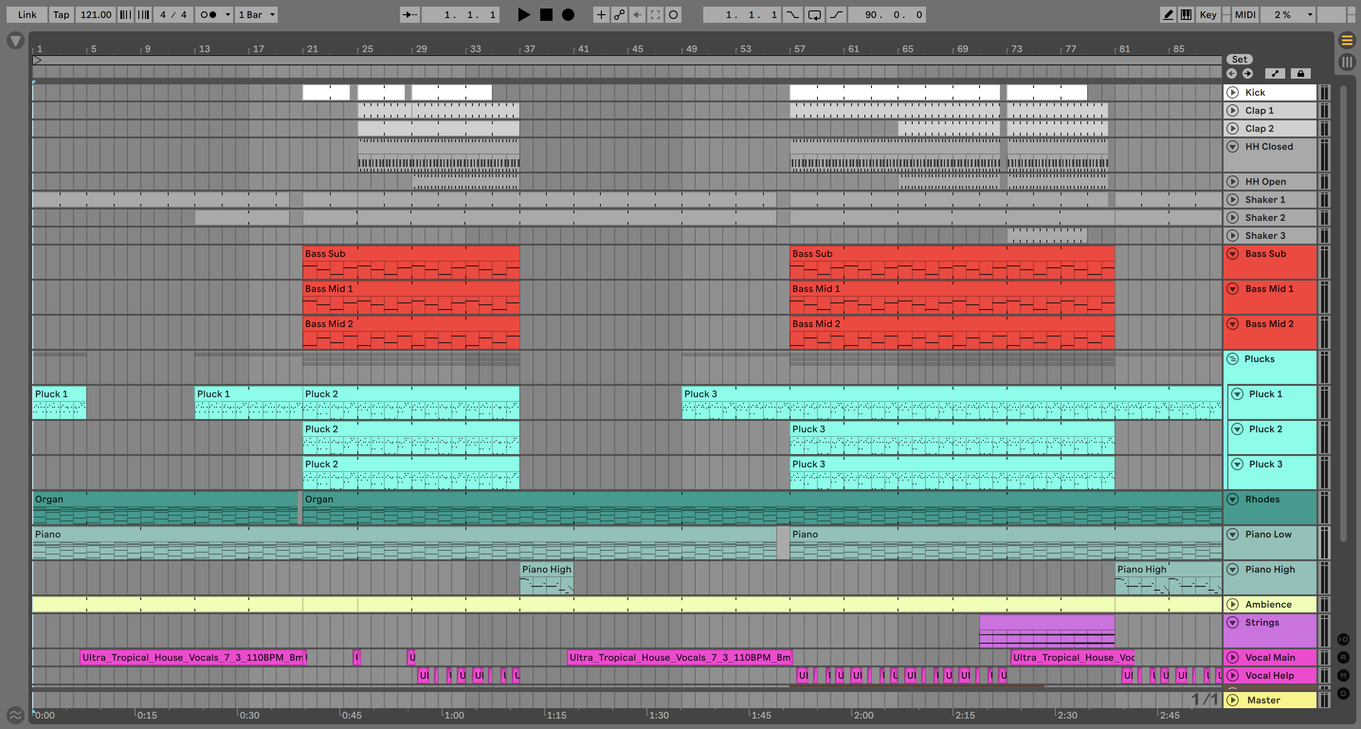Switch to Session View via vertical-bars icon
The height and width of the screenshot is (729, 1361).
tap(1347, 63)
